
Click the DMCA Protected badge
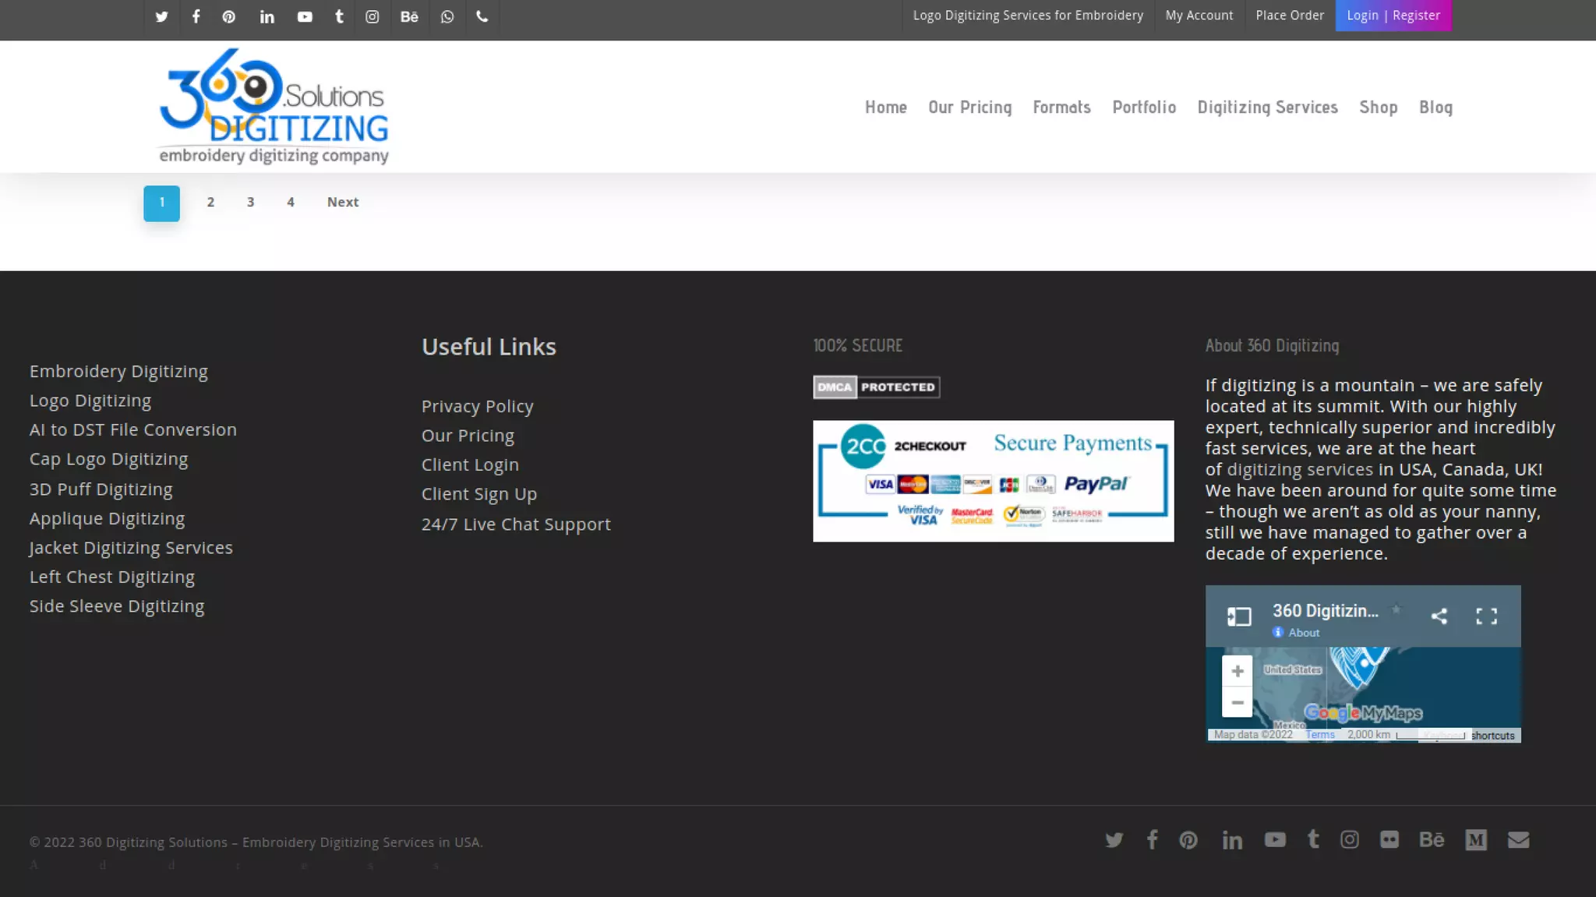tap(876, 387)
